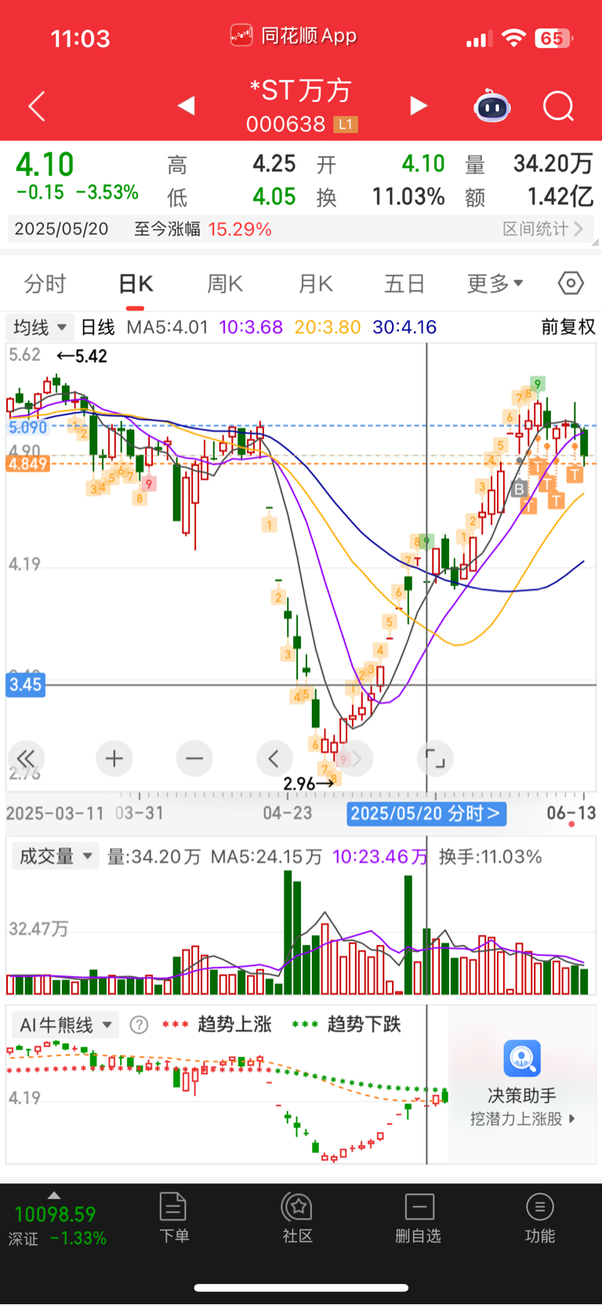Jump to chart start with double-left arrows
The height and width of the screenshot is (1305, 602).
point(26,758)
